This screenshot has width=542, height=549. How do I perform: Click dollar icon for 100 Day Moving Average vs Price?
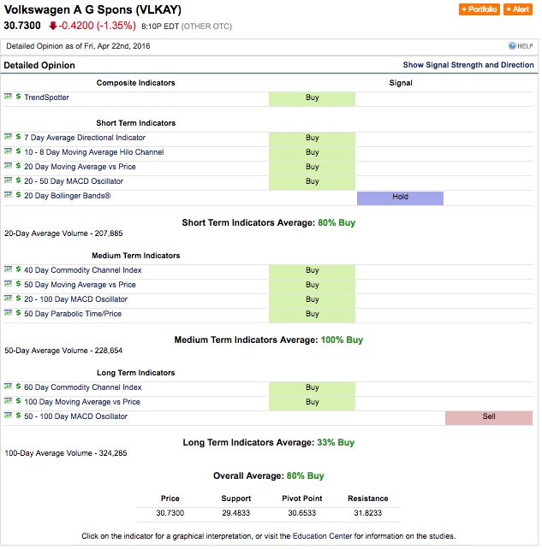point(18,401)
